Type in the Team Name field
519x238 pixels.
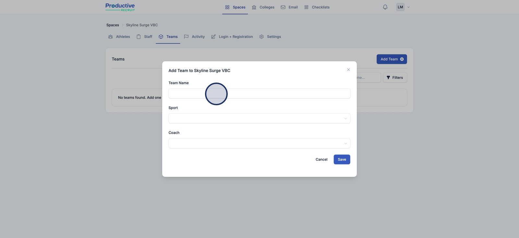(x=259, y=94)
